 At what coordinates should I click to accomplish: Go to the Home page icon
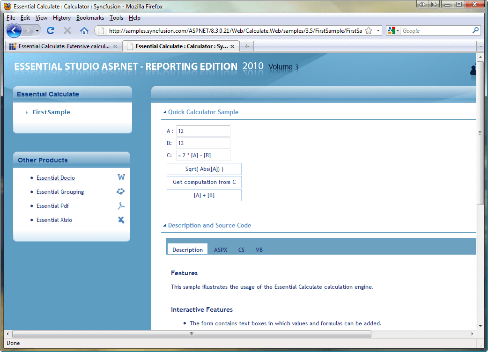coord(84,30)
